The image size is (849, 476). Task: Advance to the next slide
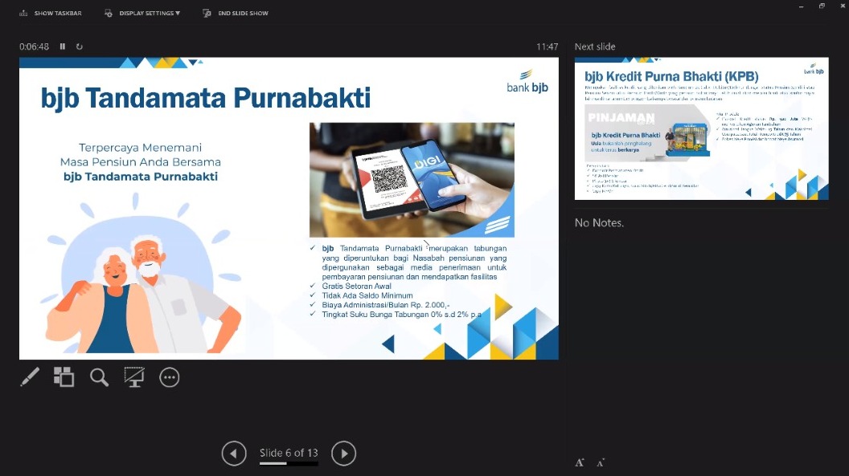(343, 454)
